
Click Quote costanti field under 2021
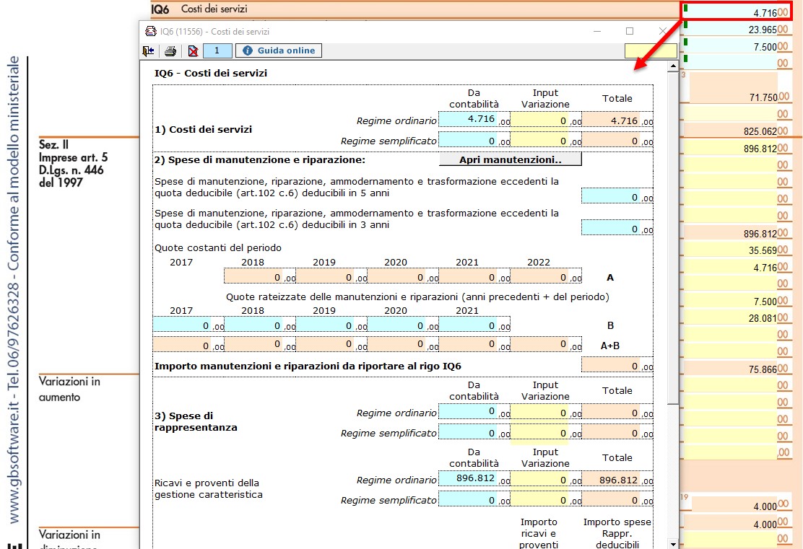[x=474, y=276]
